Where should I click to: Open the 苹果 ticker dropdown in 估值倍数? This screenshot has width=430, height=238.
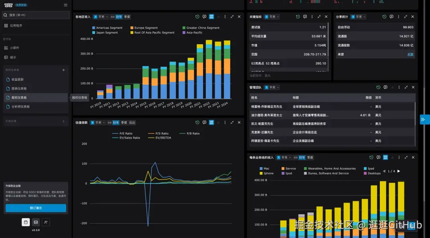98,123
